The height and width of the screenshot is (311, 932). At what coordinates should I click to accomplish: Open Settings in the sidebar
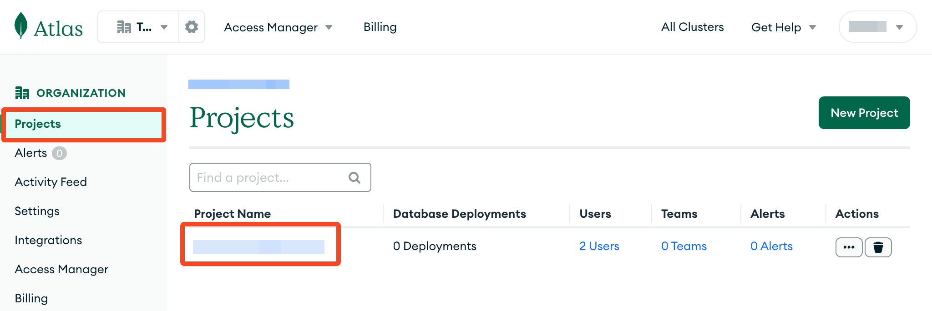tap(37, 211)
